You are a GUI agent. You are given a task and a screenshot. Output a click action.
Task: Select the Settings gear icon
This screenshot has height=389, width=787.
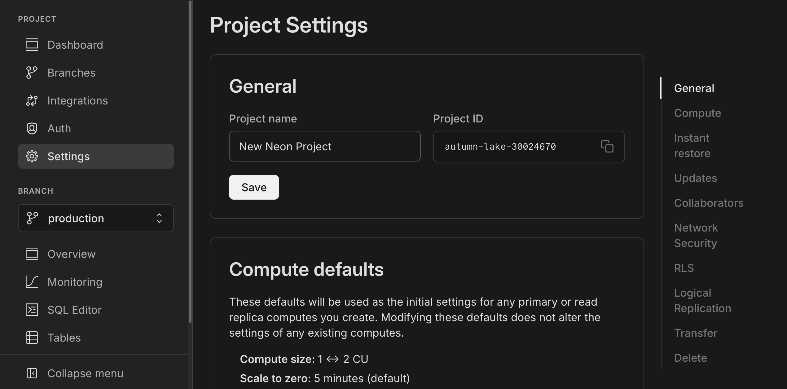tap(32, 156)
